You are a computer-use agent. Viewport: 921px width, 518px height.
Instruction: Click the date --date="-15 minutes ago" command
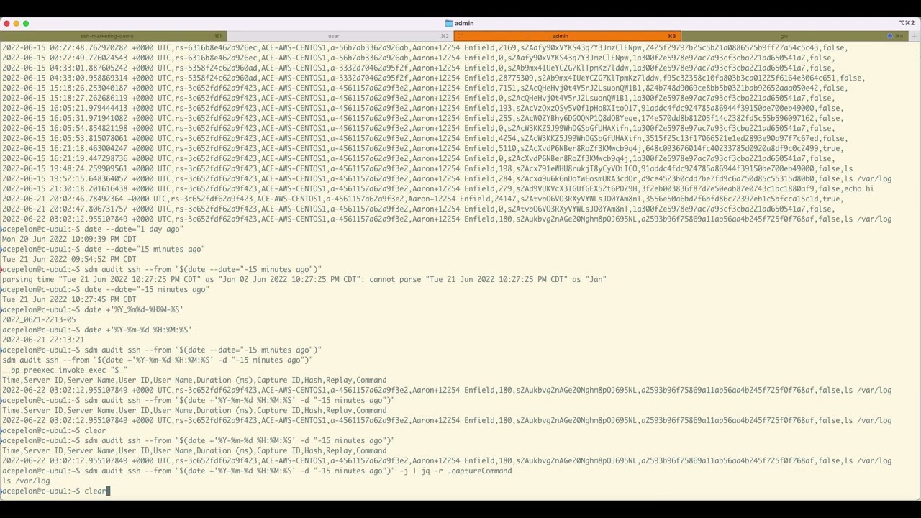click(x=147, y=289)
